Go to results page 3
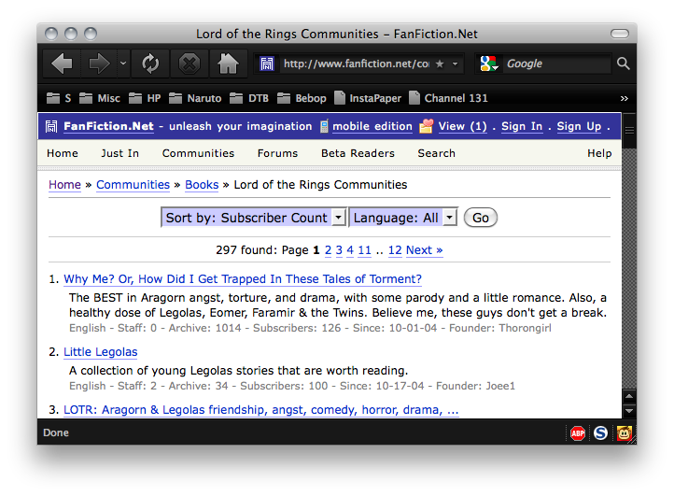The image size is (674, 496). pyautogui.click(x=339, y=250)
